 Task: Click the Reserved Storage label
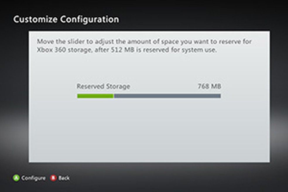(103, 87)
